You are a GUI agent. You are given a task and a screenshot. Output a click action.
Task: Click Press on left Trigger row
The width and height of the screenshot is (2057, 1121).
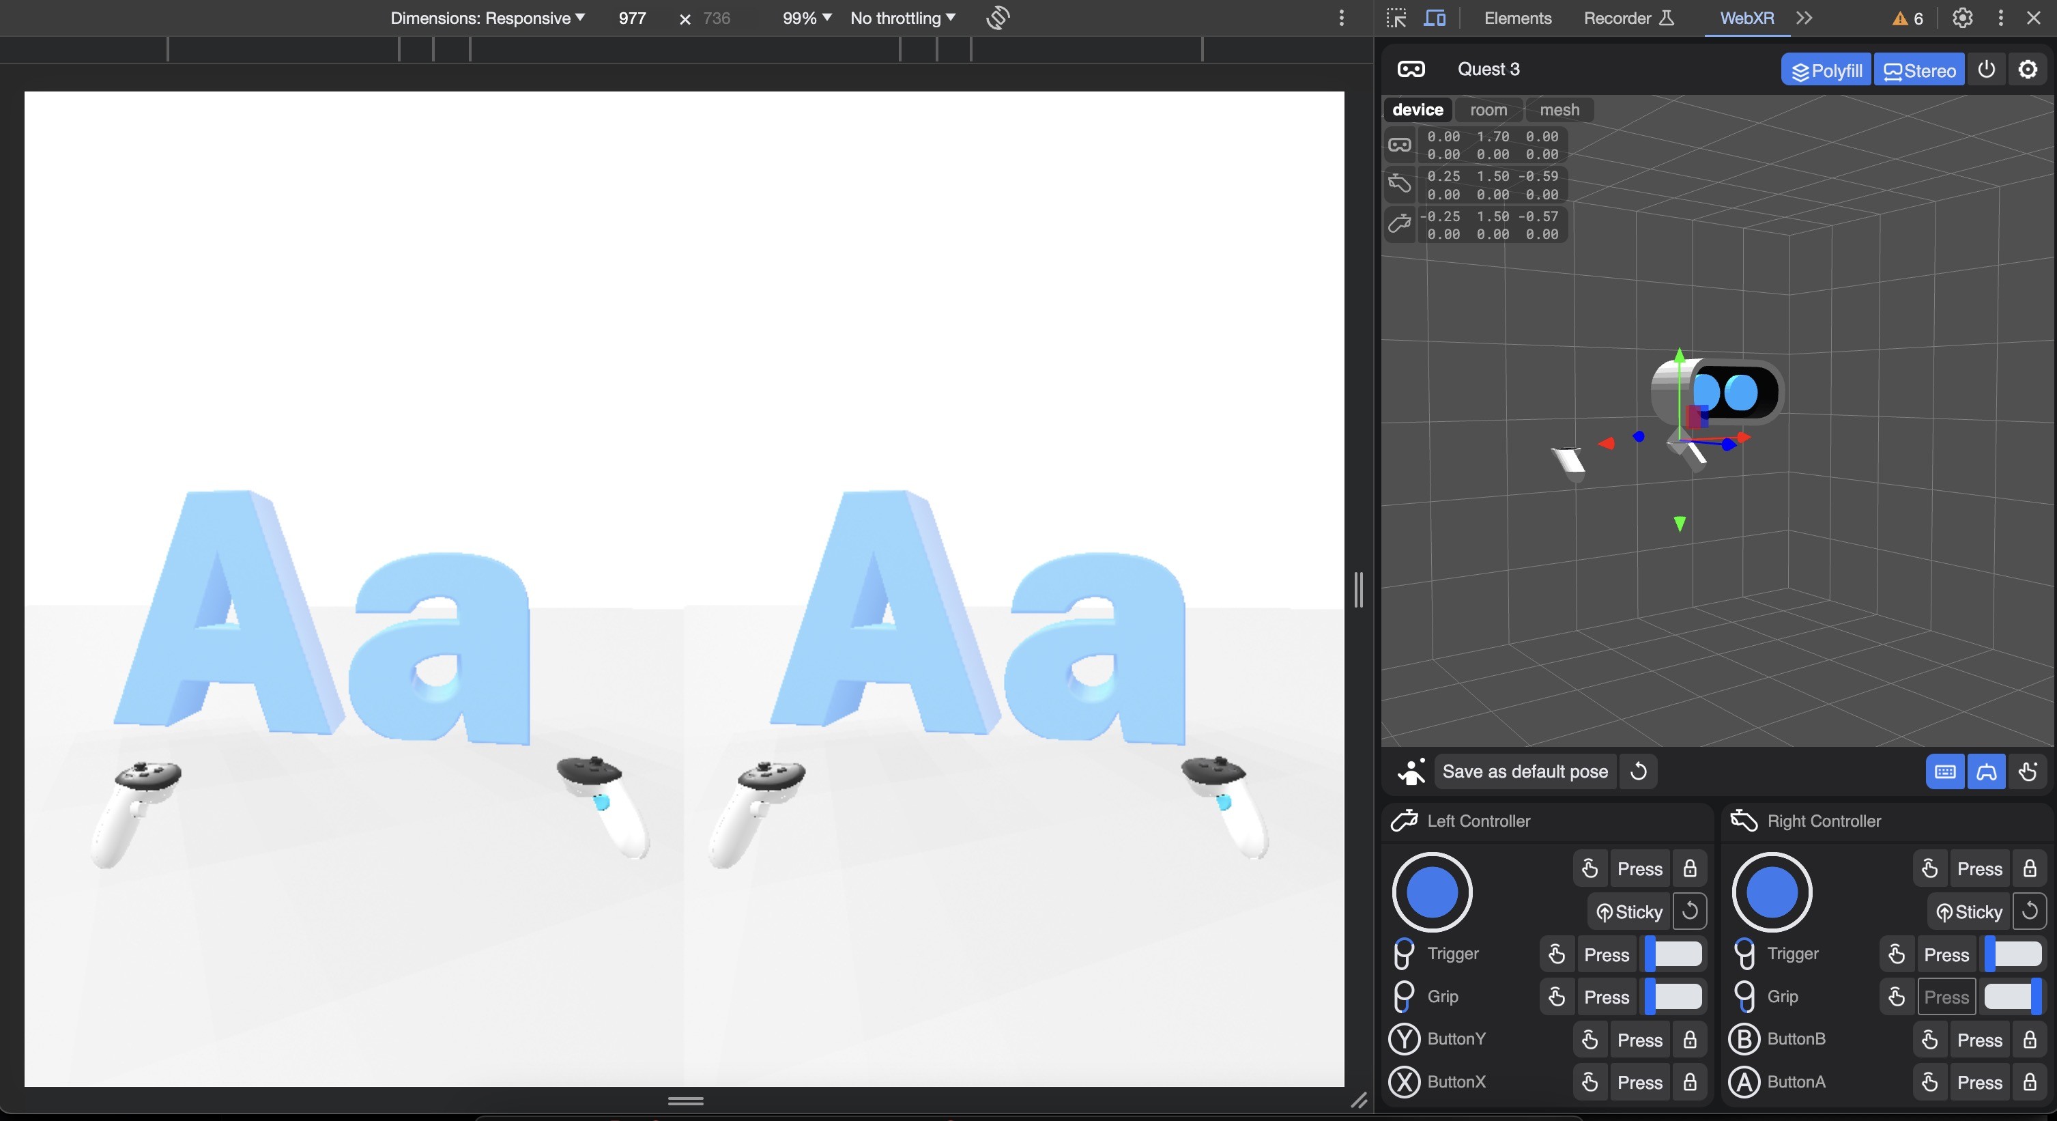point(1607,954)
